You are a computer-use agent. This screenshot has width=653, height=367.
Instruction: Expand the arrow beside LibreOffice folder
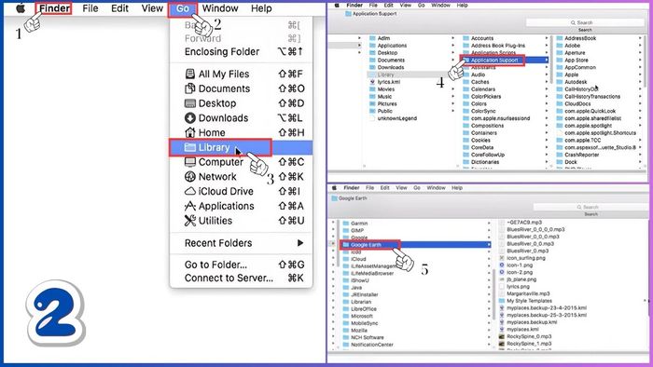(x=489, y=309)
